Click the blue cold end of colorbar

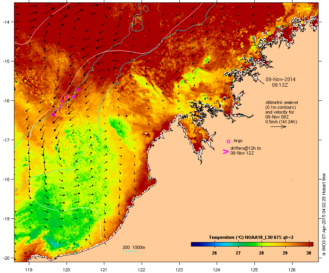pyautogui.click(x=195, y=244)
